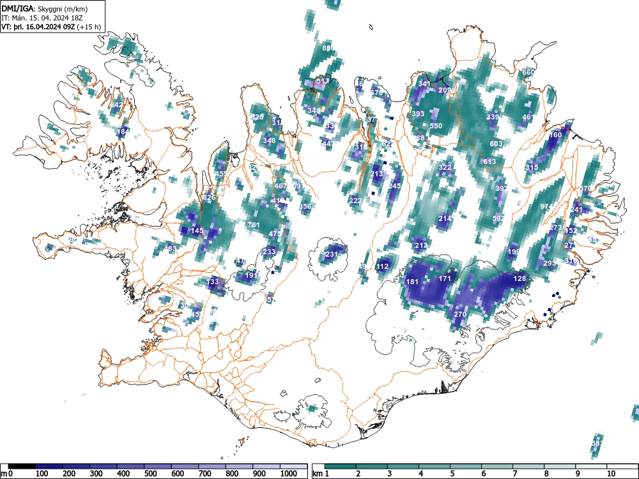The width and height of the screenshot is (639, 479).
Task: Click the 660 visibility value on the map
Action: tap(528, 72)
